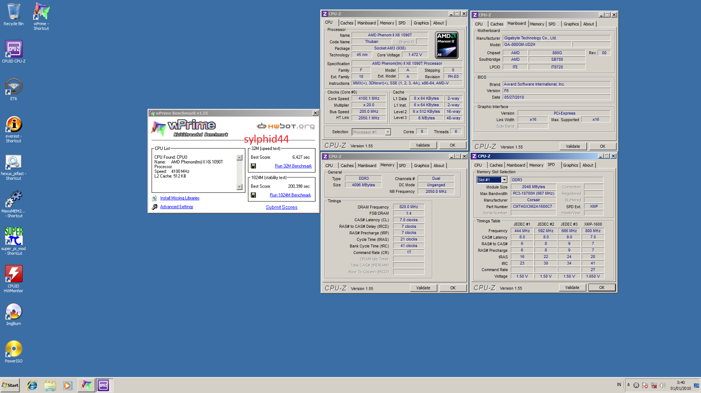
Task: Open the hexus_pifast shortcut icon
Action: (14, 167)
